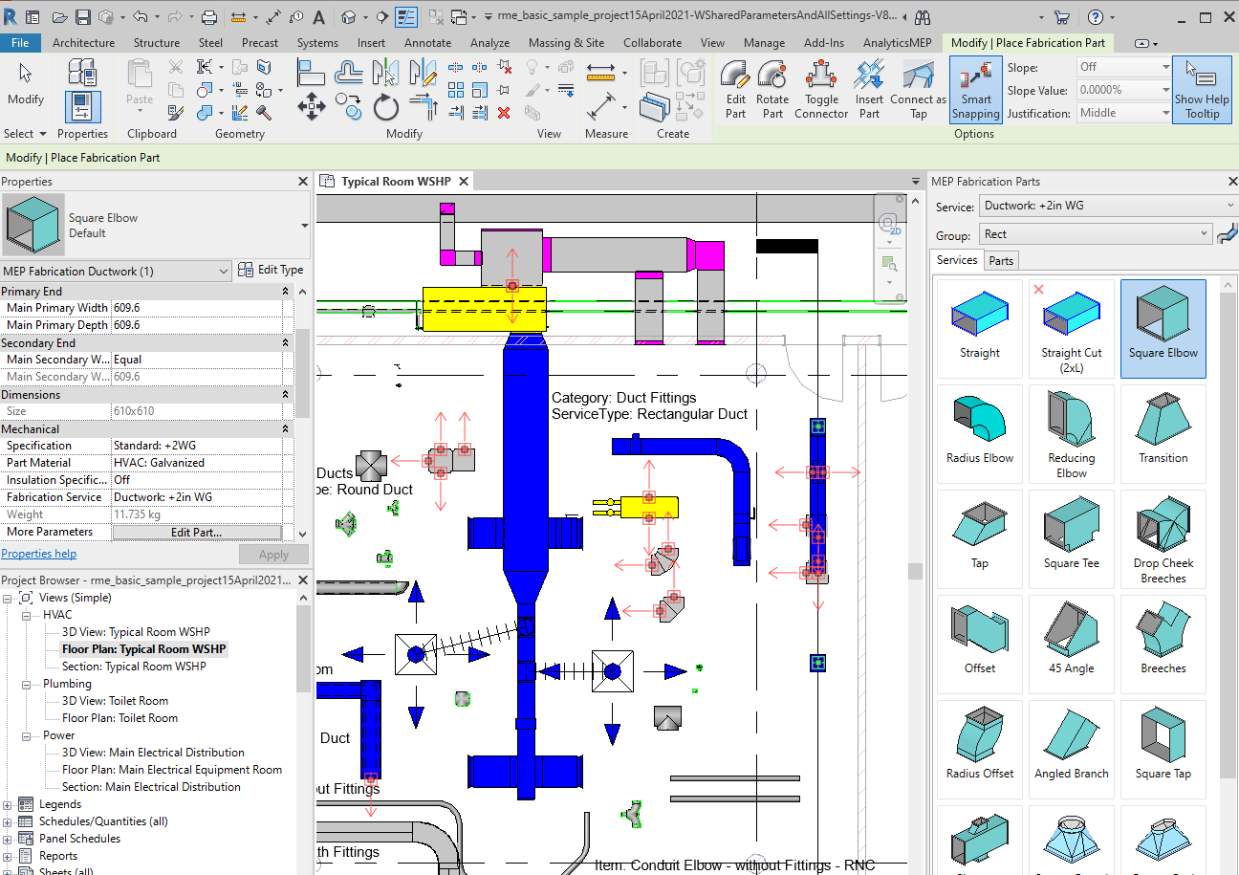Click the Edit Part... button

pyautogui.click(x=196, y=532)
